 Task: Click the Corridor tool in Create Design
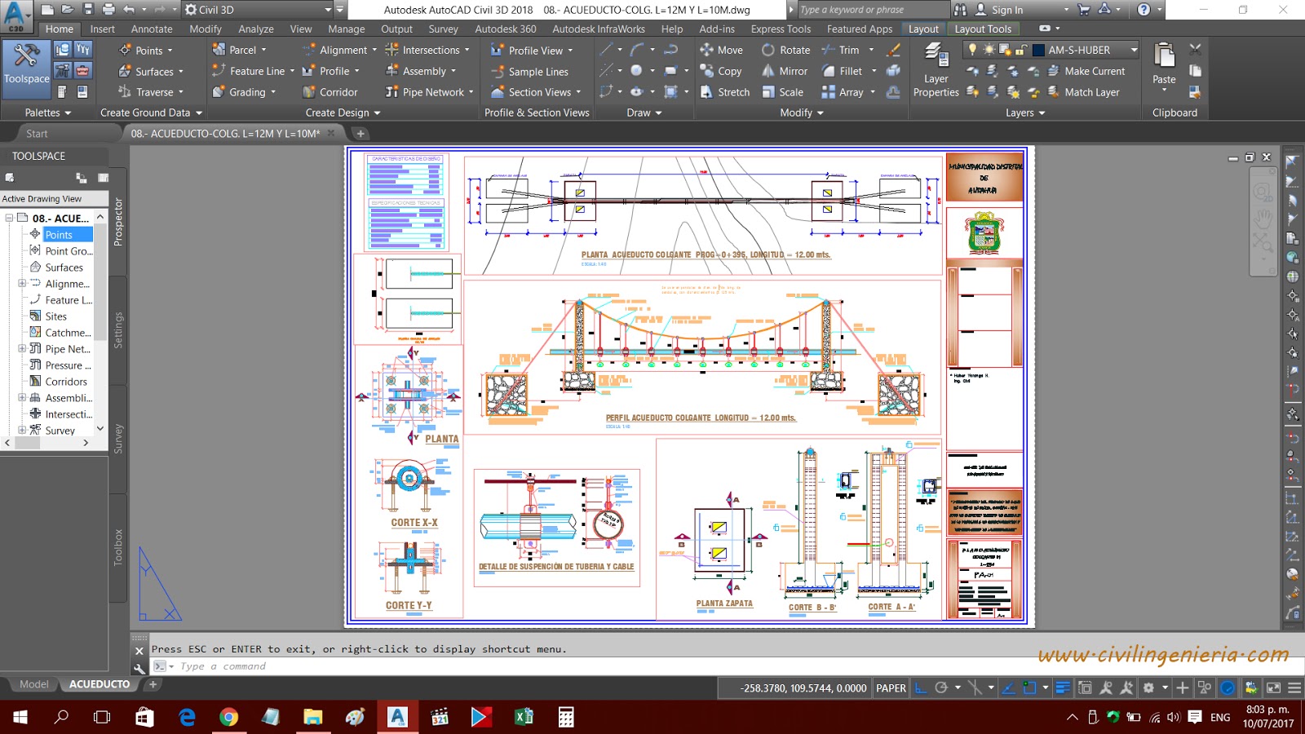pos(330,92)
